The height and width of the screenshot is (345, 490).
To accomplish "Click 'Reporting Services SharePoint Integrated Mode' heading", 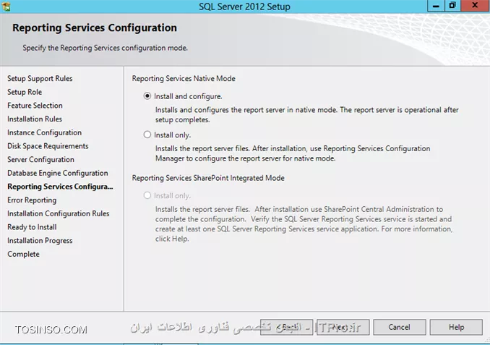I will (208, 178).
